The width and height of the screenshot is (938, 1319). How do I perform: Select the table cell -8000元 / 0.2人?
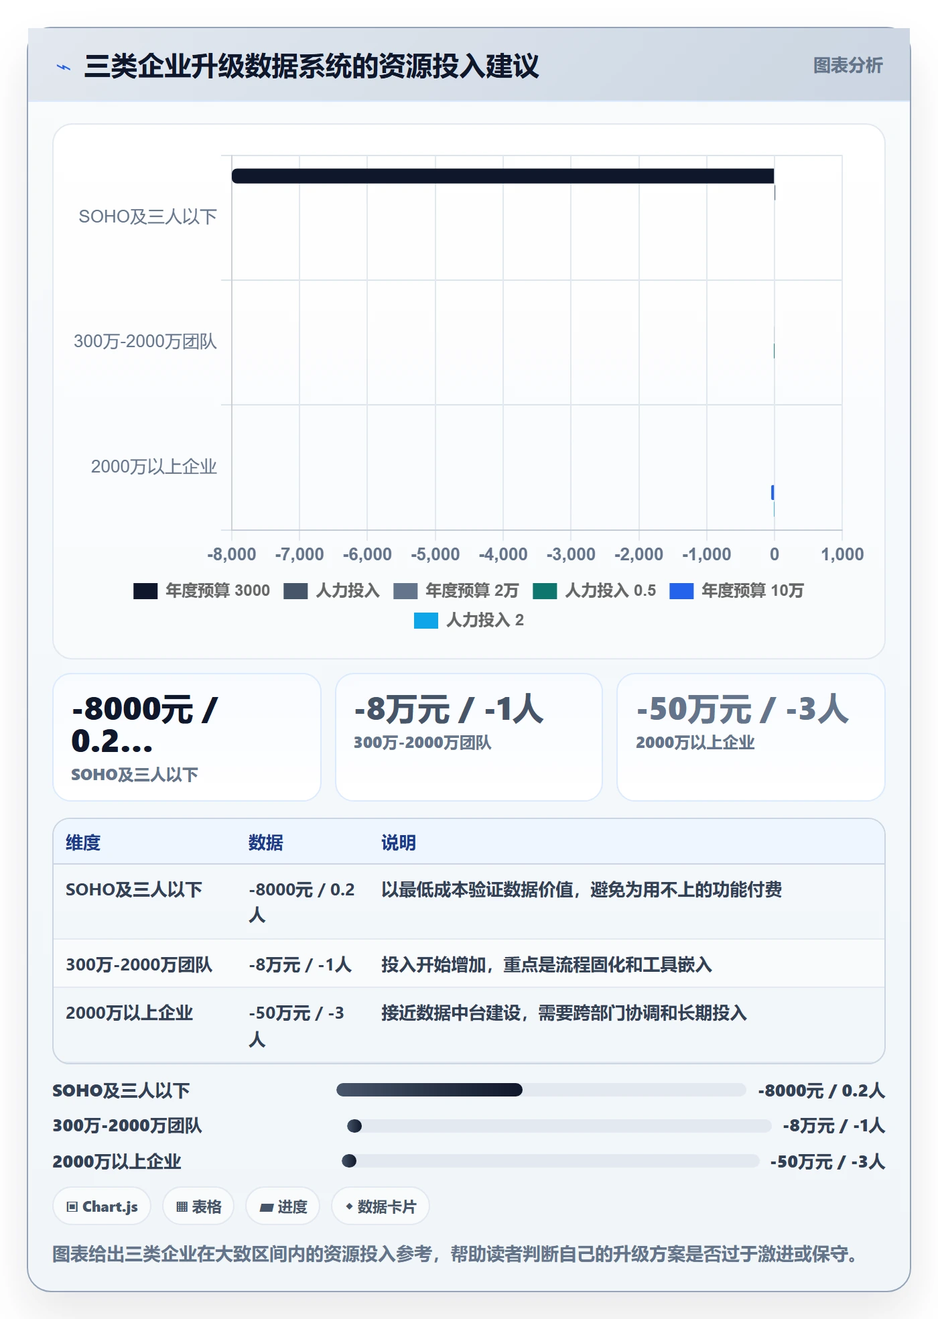click(x=301, y=902)
